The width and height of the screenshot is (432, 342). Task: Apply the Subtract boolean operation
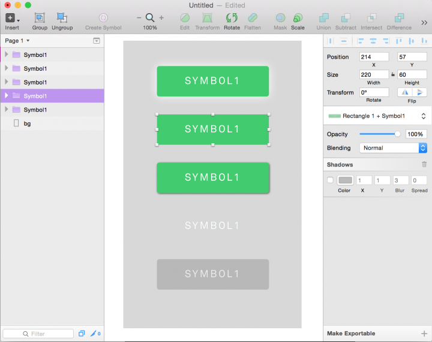coord(346,18)
